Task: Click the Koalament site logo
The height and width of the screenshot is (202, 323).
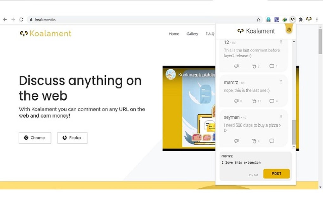Action: point(46,33)
